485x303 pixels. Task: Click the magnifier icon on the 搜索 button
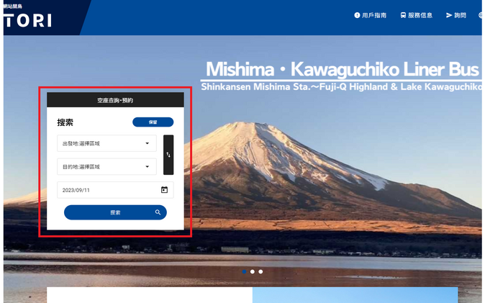point(158,212)
